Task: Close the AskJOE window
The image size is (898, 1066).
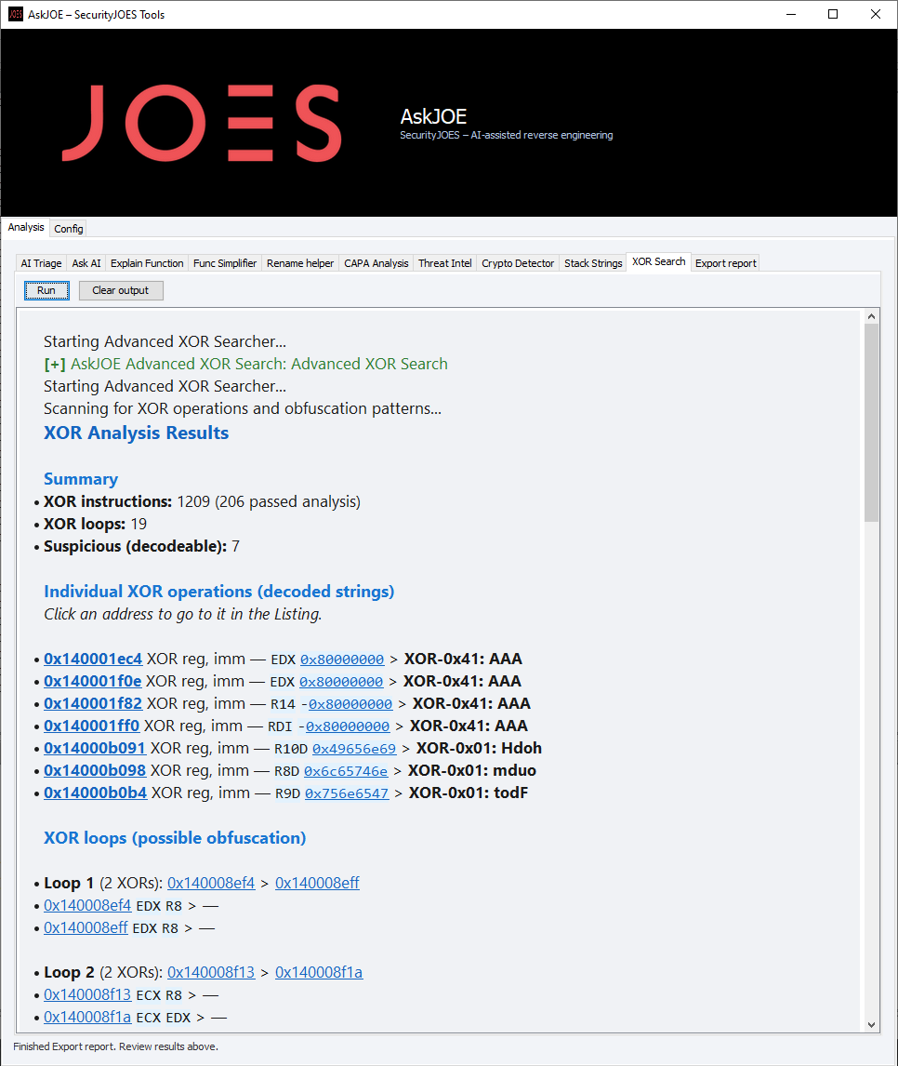Action: (876, 14)
